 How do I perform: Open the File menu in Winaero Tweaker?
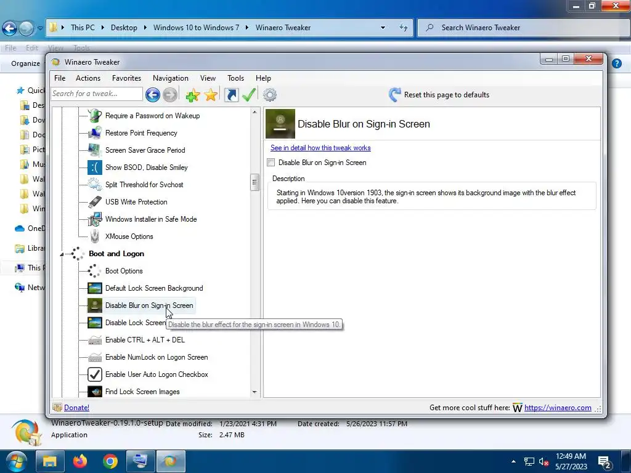[60, 78]
